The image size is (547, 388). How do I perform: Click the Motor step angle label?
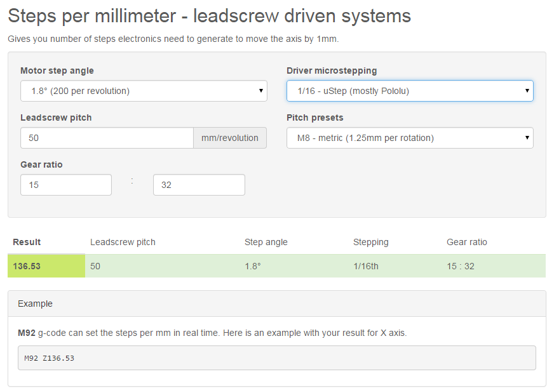[x=57, y=70]
